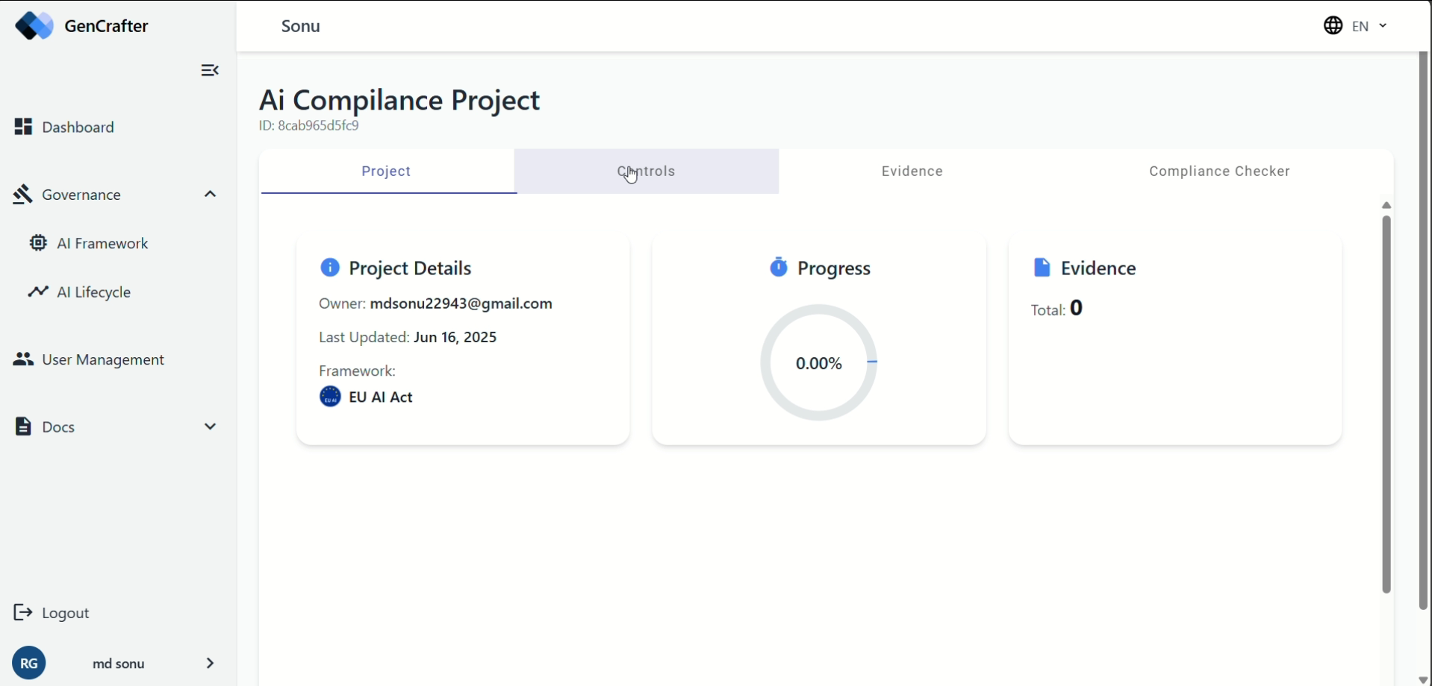Click the inner scrollbar up arrow

[x=1386, y=205]
